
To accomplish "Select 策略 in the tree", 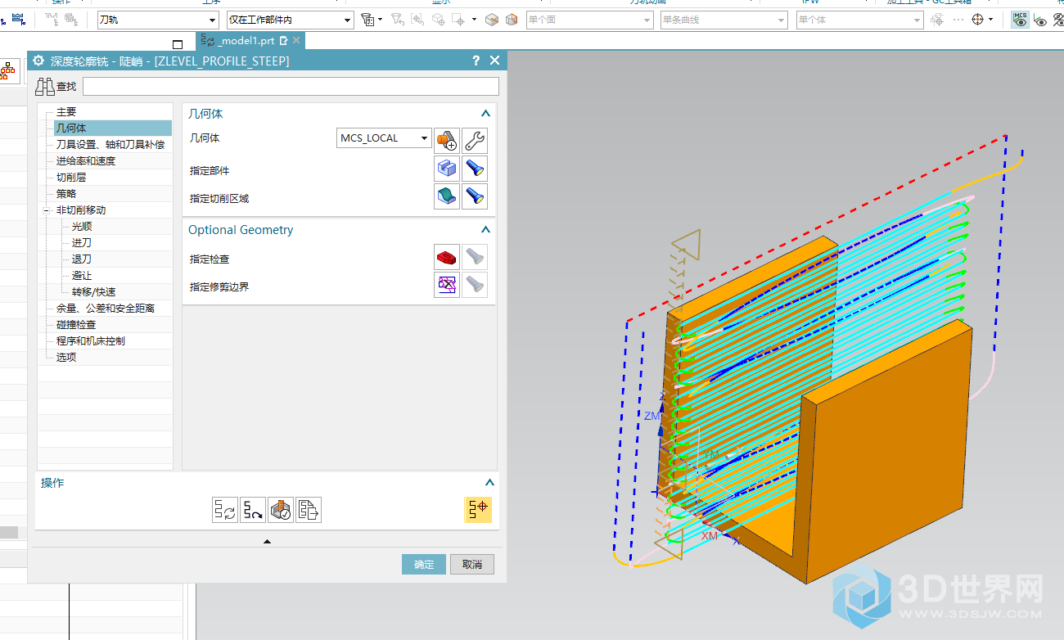I will 65,194.
